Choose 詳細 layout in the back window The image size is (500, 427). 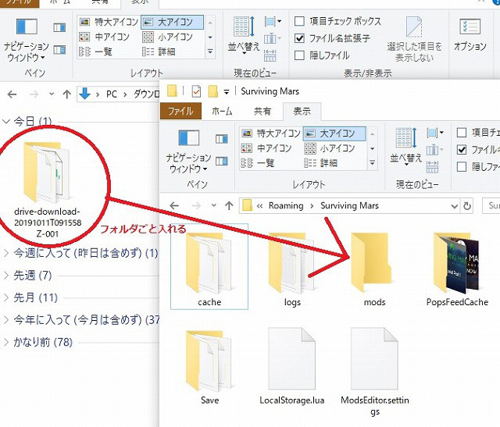point(159,52)
